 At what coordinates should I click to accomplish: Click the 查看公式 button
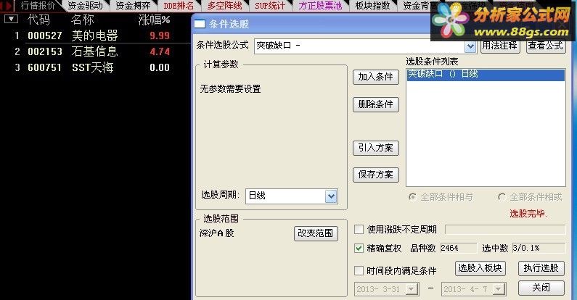546,46
